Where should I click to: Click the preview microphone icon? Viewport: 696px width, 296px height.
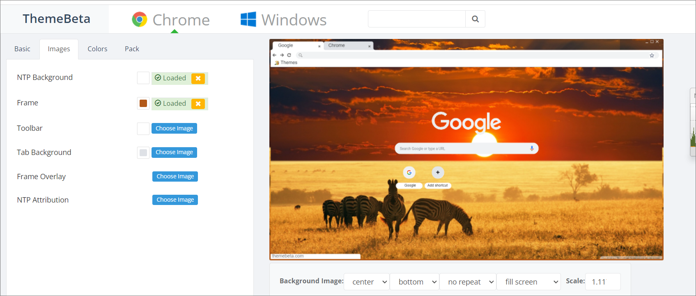[x=532, y=148]
